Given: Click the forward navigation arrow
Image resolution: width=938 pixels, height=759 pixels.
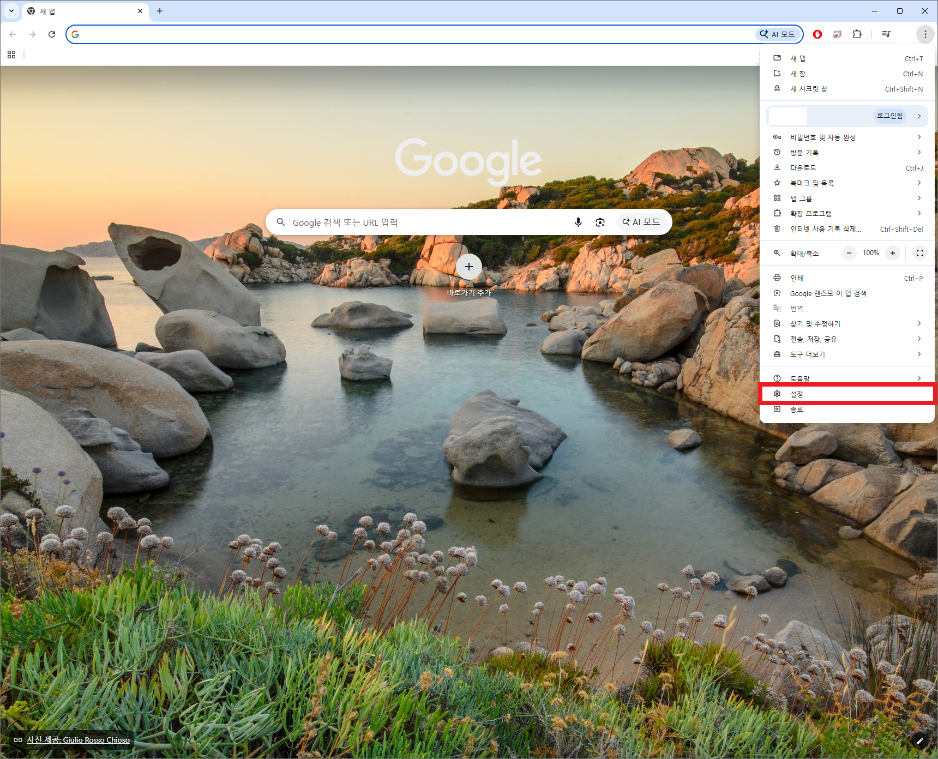Looking at the screenshot, I should (32, 34).
